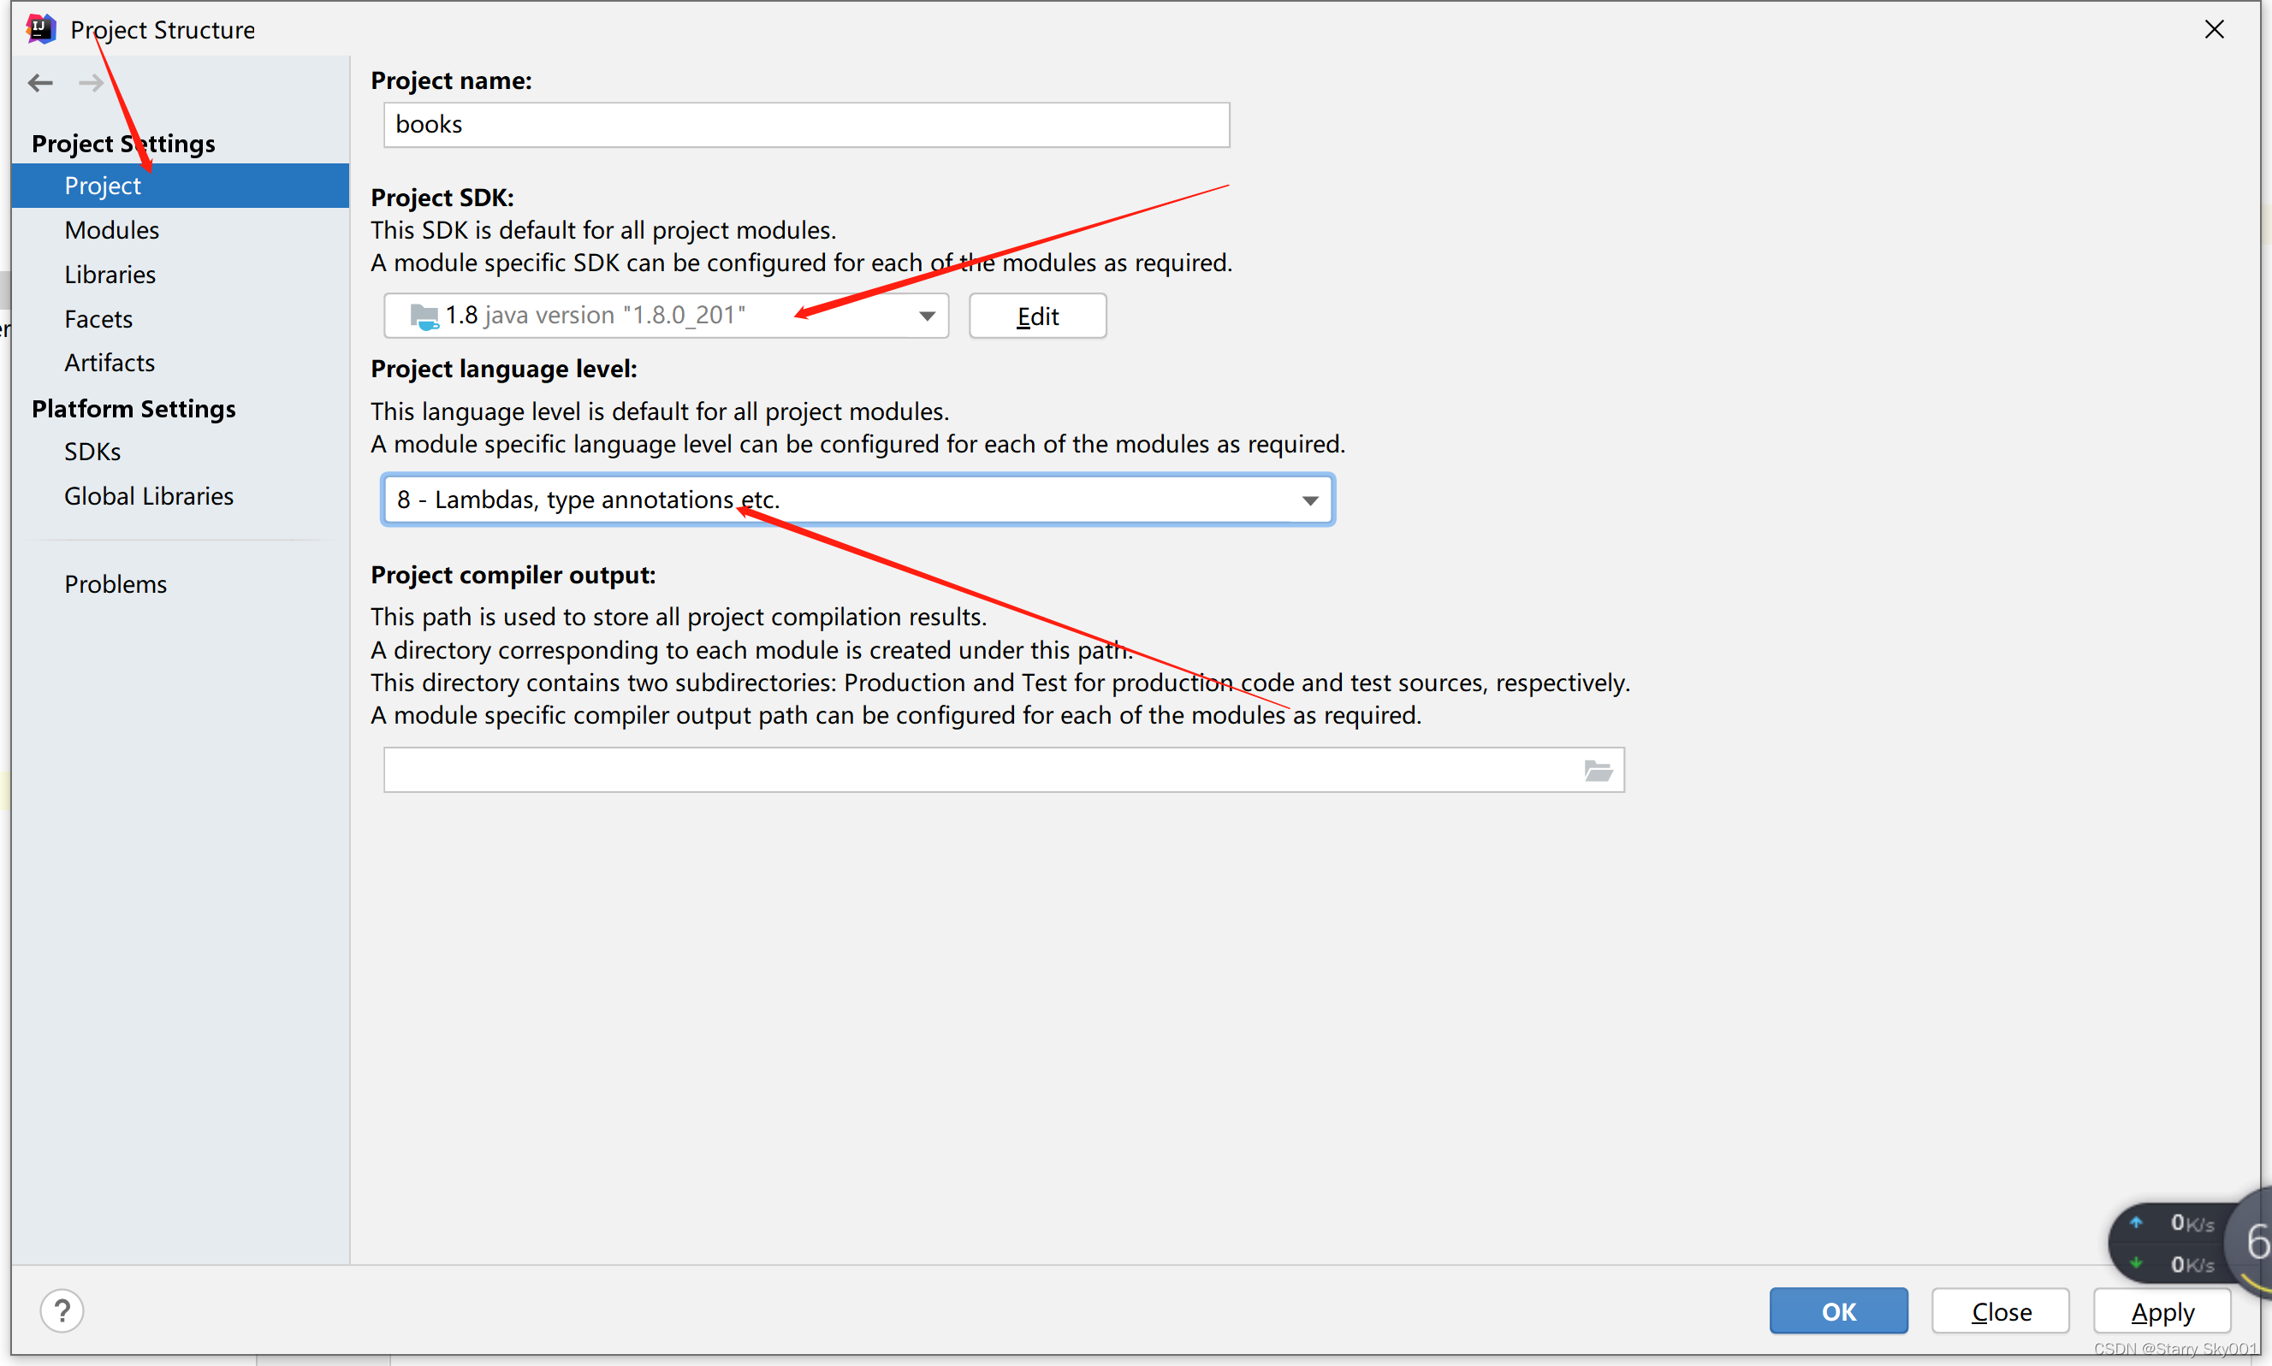Click the help question mark icon

tap(62, 1310)
